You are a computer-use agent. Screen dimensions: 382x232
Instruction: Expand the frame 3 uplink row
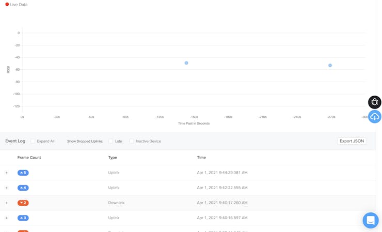point(7,218)
